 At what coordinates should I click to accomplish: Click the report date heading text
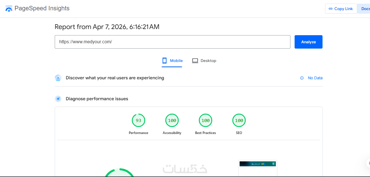[x=107, y=27]
